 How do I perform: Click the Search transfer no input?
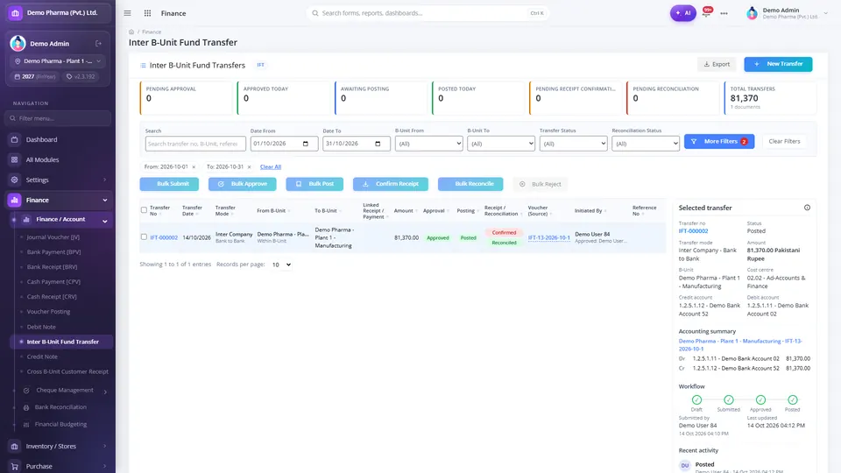pos(195,144)
